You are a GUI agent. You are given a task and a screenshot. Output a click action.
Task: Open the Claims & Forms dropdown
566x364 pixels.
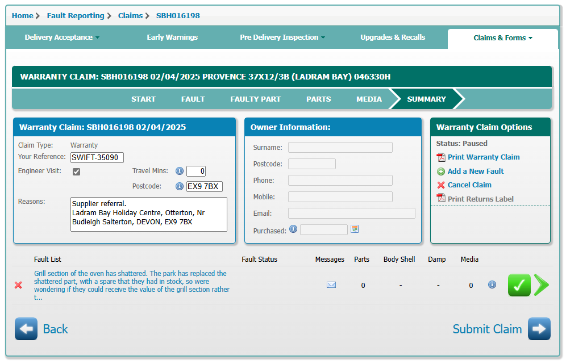point(503,38)
